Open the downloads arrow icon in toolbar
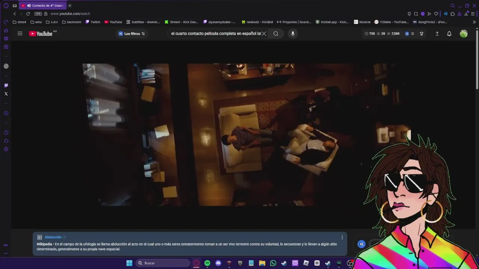 [x=466, y=14]
